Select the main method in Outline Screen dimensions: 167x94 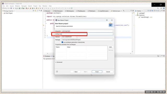tap(145, 17)
